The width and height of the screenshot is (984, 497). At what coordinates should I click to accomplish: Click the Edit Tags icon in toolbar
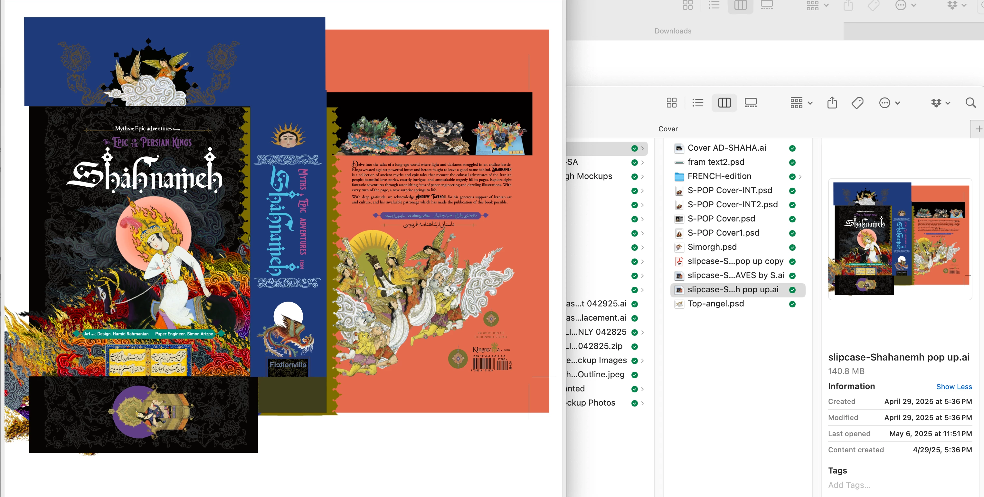857,103
